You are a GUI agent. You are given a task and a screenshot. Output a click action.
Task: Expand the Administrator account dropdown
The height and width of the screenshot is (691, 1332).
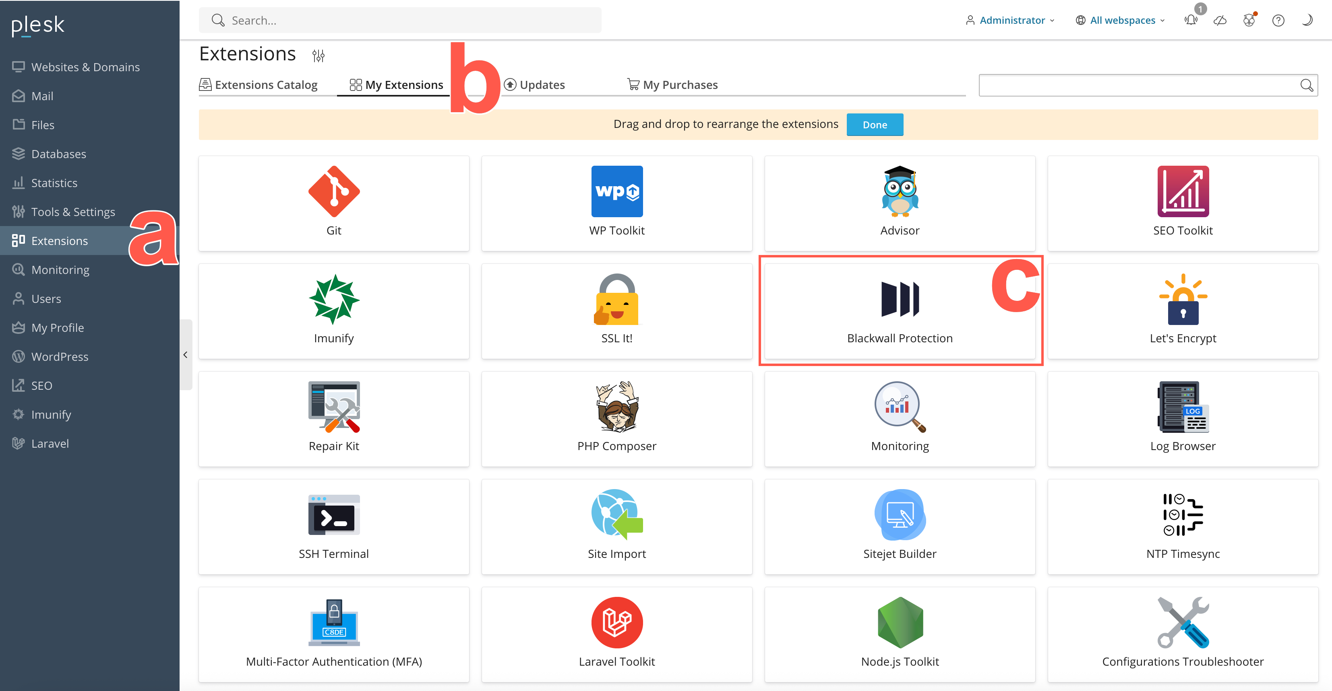pyautogui.click(x=1010, y=21)
